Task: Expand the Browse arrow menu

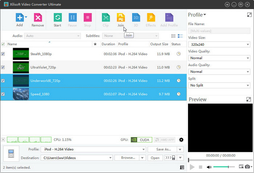Action: point(142,158)
